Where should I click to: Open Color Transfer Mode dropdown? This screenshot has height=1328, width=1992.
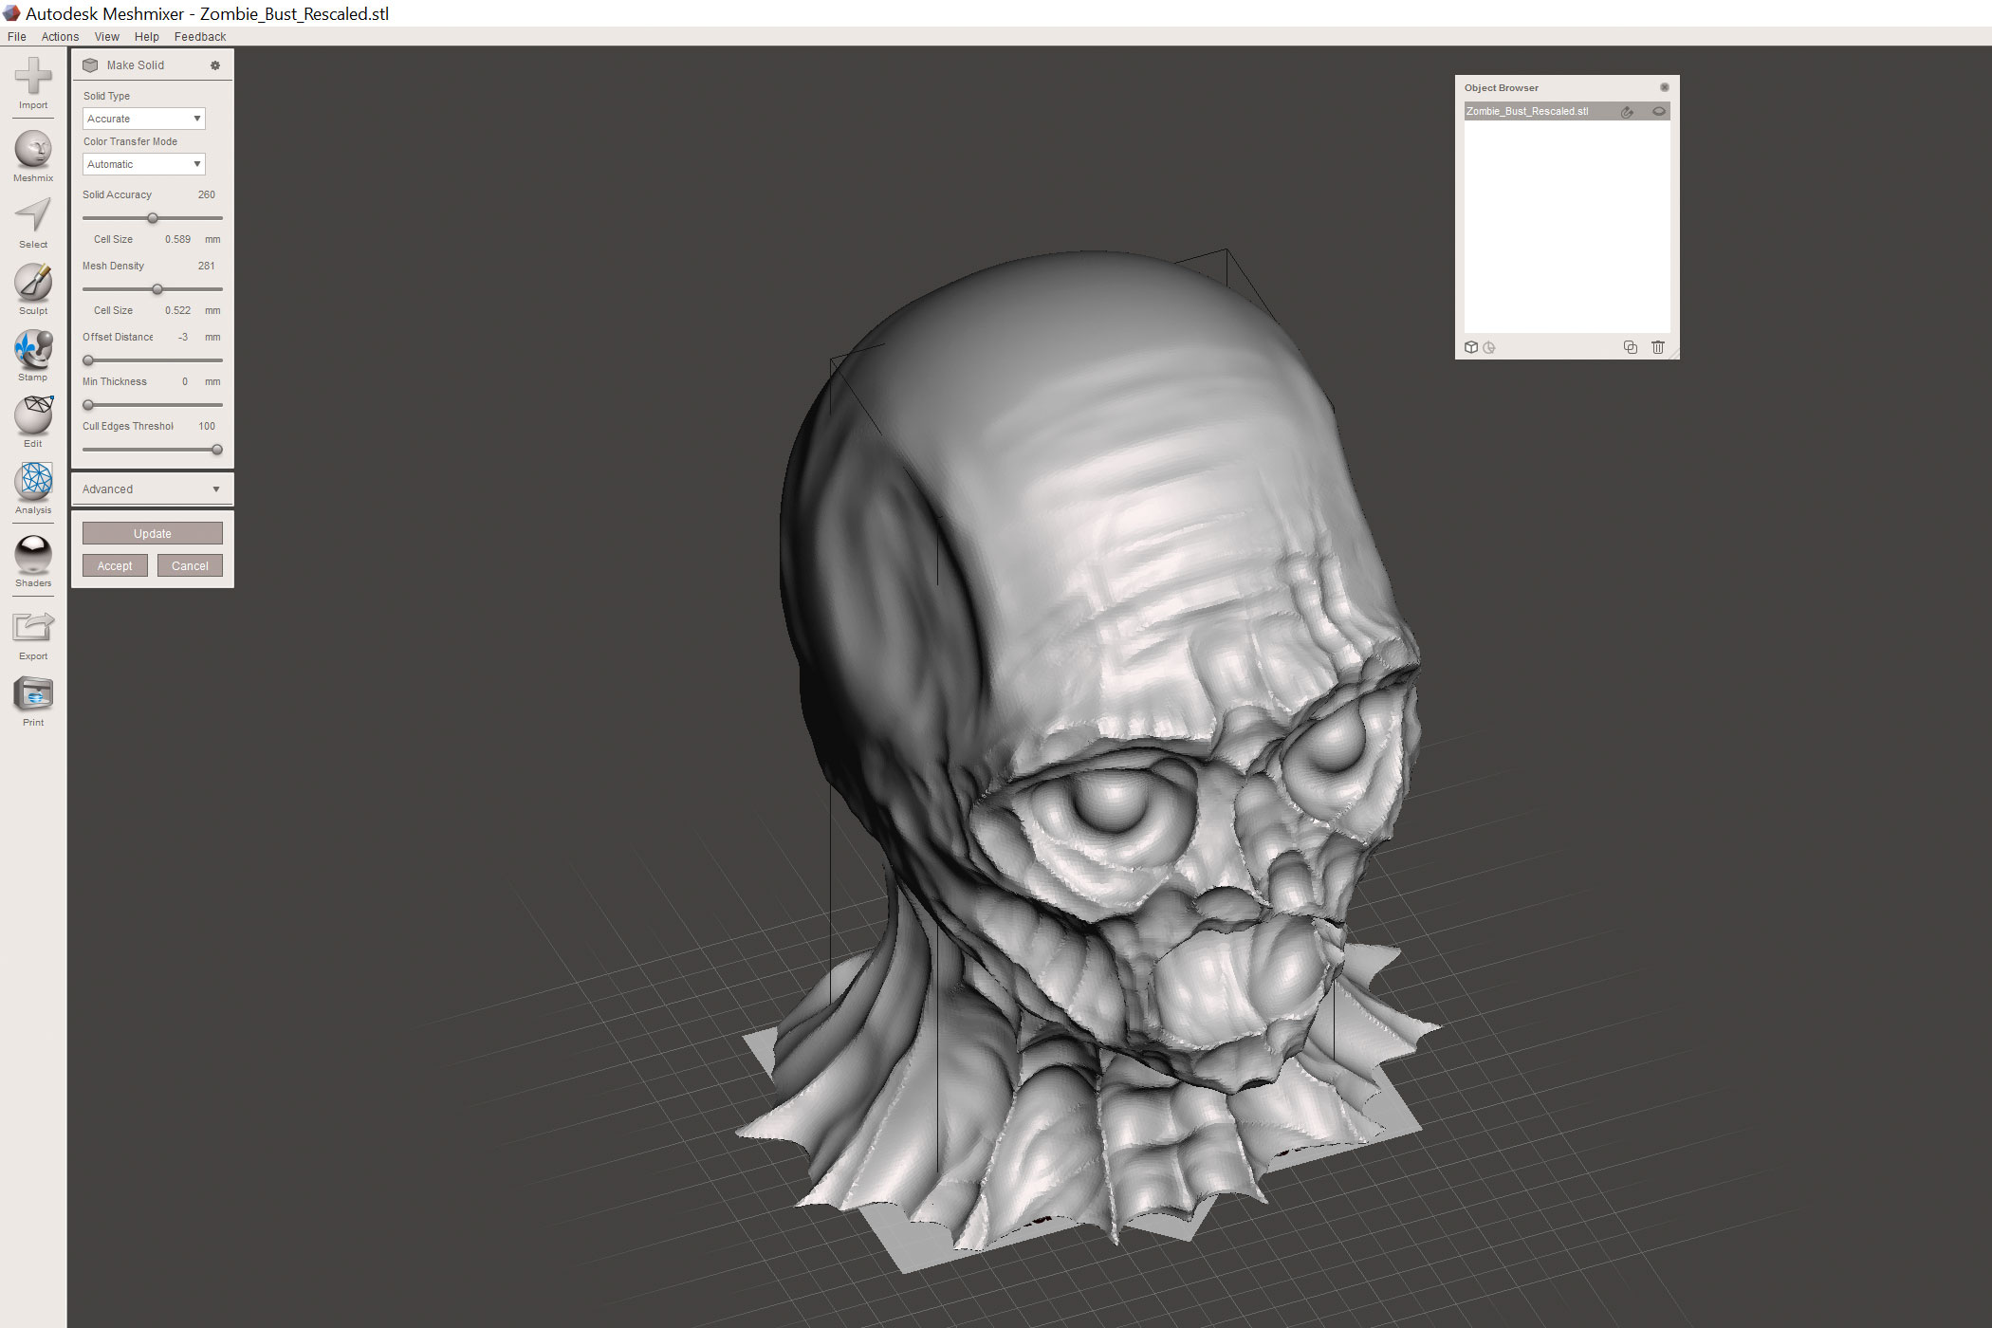click(x=144, y=164)
